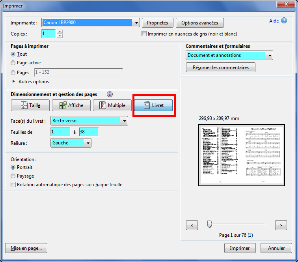
Task: Open the Aide help link
Action: pos(274,21)
